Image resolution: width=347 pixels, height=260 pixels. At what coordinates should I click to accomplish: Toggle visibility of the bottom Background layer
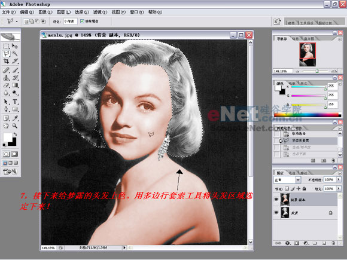point(276,213)
